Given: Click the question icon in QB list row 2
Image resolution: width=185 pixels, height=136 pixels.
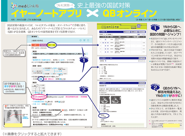Looking at the screenshot, I should (105, 43).
